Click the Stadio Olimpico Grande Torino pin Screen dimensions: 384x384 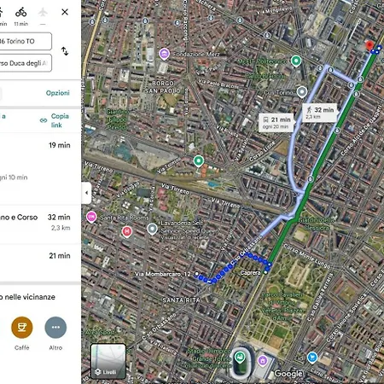pos(240,357)
